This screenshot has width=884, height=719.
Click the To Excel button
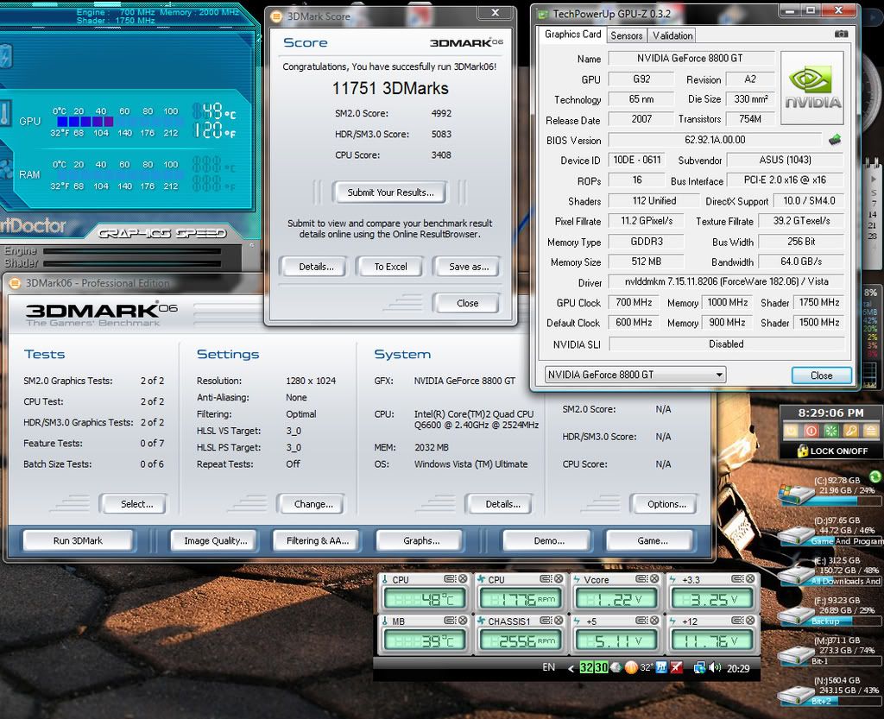point(390,267)
